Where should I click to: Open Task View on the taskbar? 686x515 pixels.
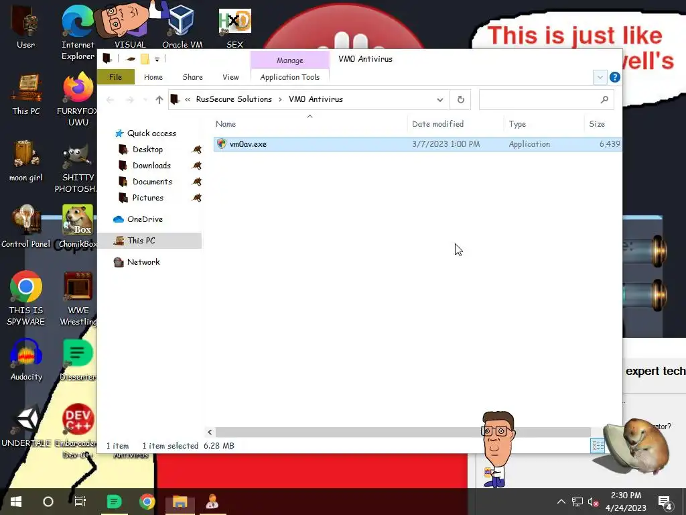[x=80, y=502]
